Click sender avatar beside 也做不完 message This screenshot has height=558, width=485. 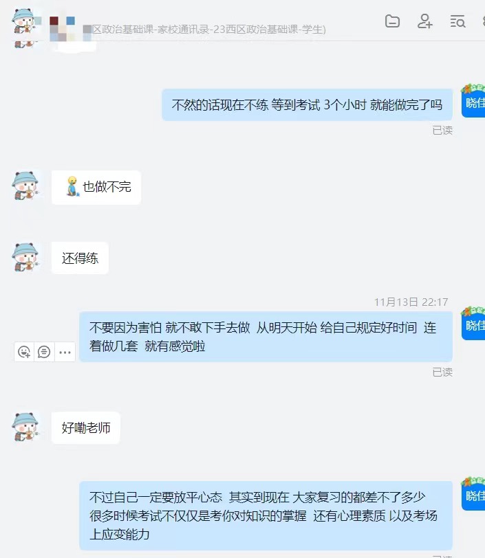coord(25,186)
